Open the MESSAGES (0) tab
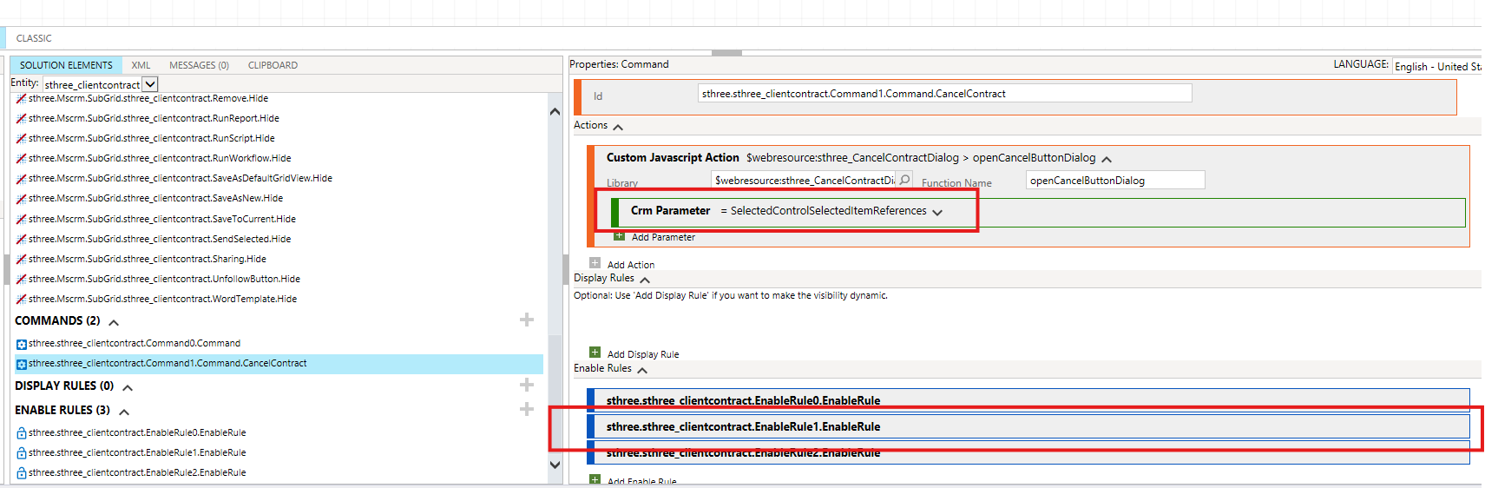 click(199, 65)
